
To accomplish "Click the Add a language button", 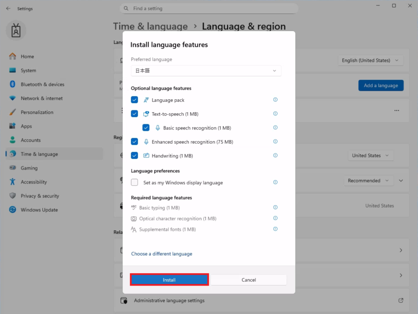I will (x=381, y=85).
